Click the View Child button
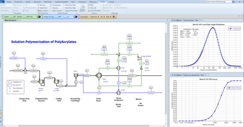This screenshot has width=244, height=127. point(107,8)
